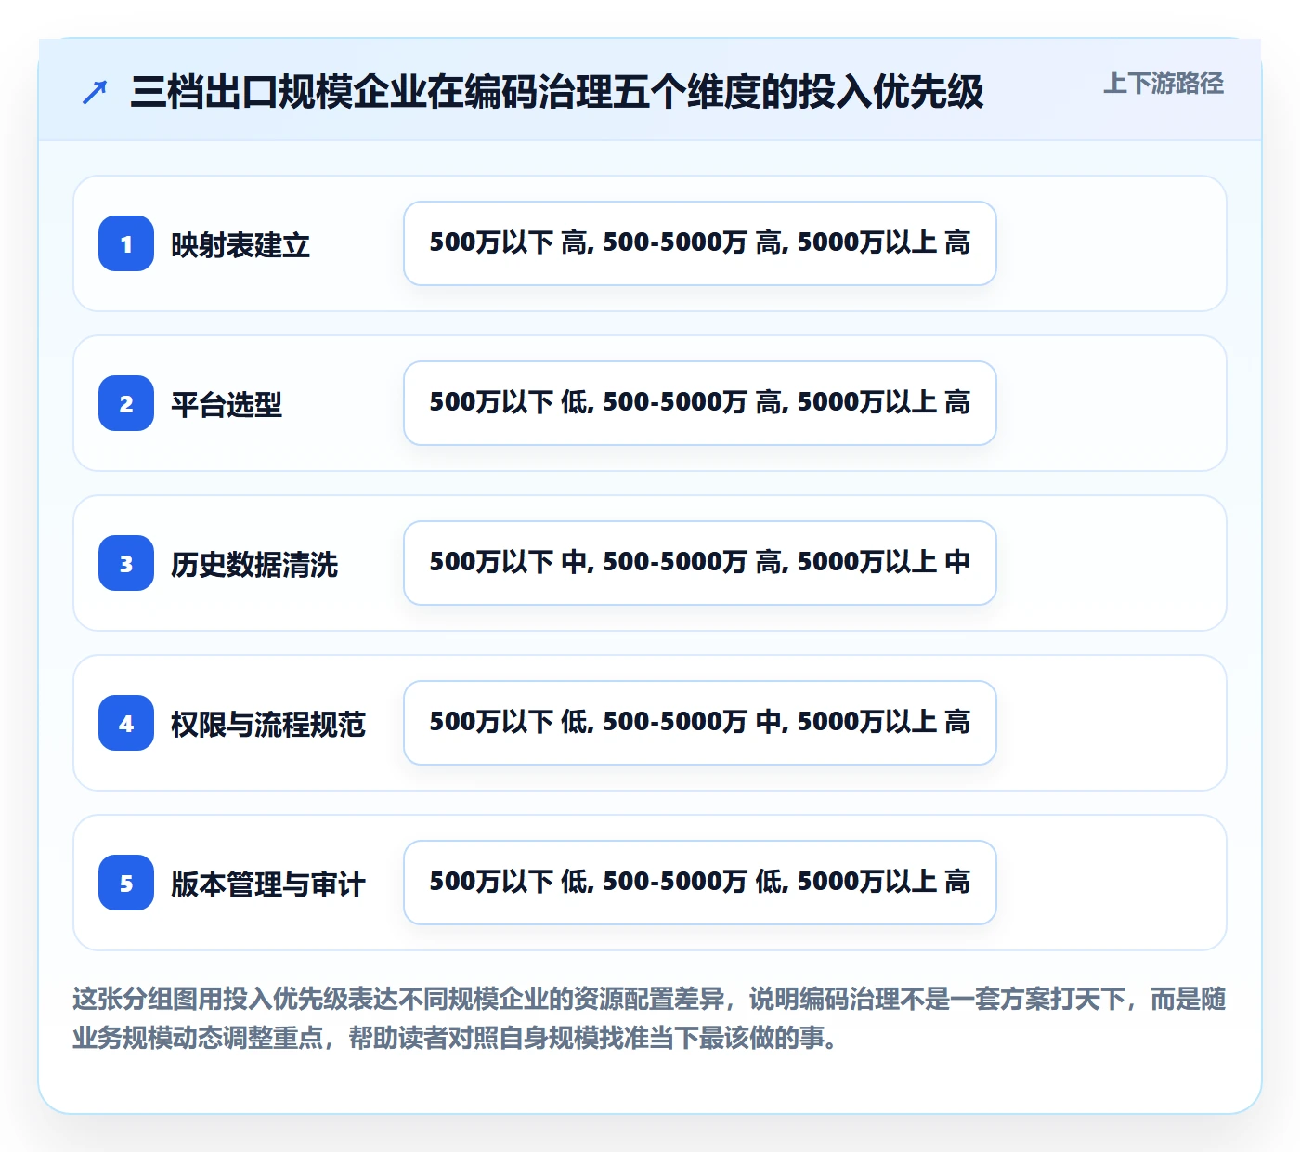
Task: Select the number 2 badge for 平台选型
Action: tap(126, 403)
